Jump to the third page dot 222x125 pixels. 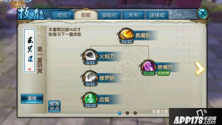point(135,113)
